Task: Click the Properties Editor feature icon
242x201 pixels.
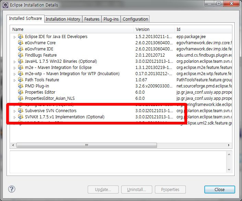Action: click(21, 92)
